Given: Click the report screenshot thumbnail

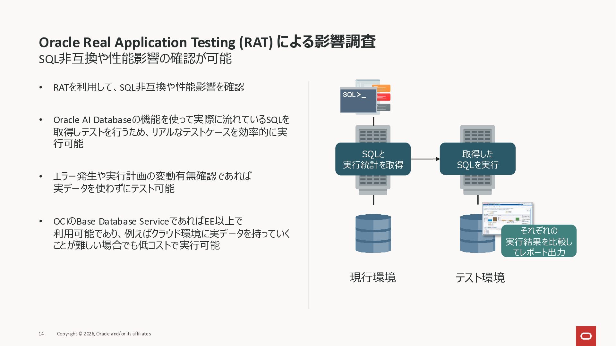Looking at the screenshot, I should click(x=507, y=214).
